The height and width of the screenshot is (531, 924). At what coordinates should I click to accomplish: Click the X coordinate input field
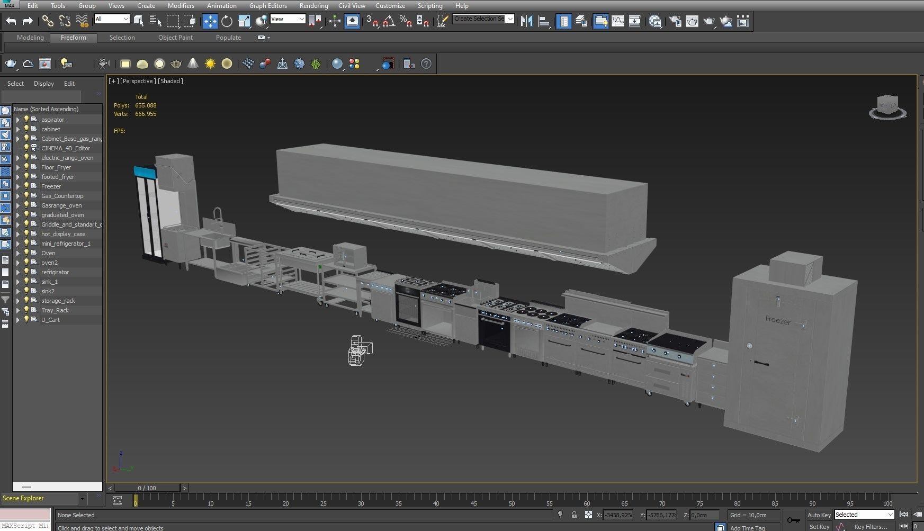(618, 515)
